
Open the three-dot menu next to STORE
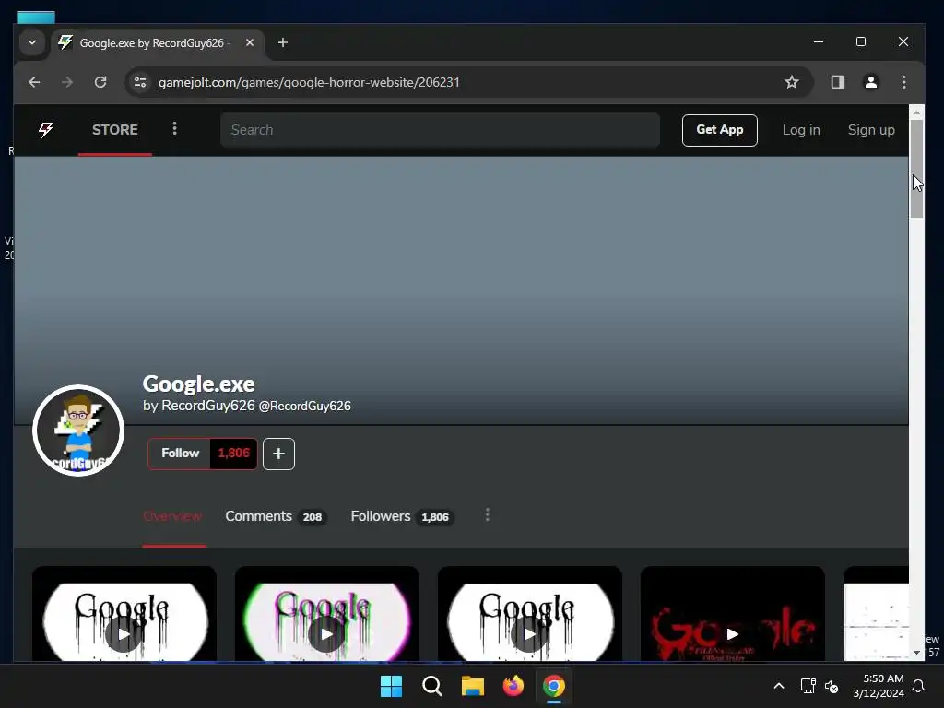click(174, 128)
